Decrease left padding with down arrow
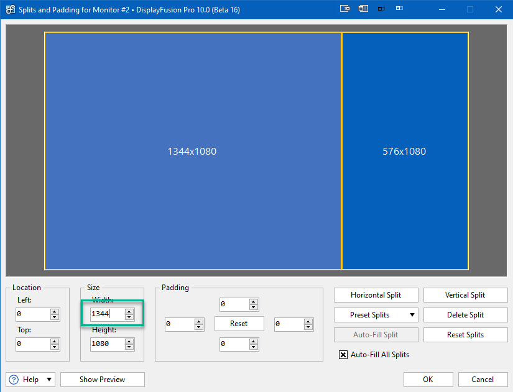513x392 pixels. [199, 327]
